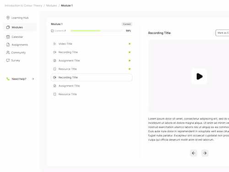This screenshot has height=172, width=229.
Task: Open the Modules breadcrumb link
Action: click(51, 6)
